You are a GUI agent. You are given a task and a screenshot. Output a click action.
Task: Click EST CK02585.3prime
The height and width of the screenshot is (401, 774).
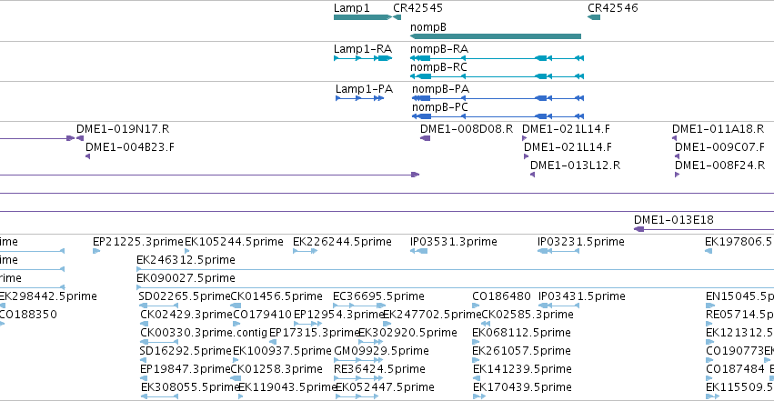click(x=486, y=324)
